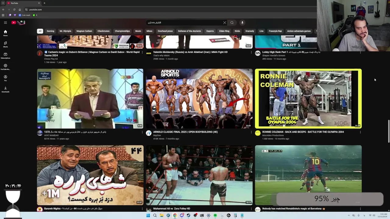Click the browser home button
Viewport: 390px width, 219px height.
[19, 9]
